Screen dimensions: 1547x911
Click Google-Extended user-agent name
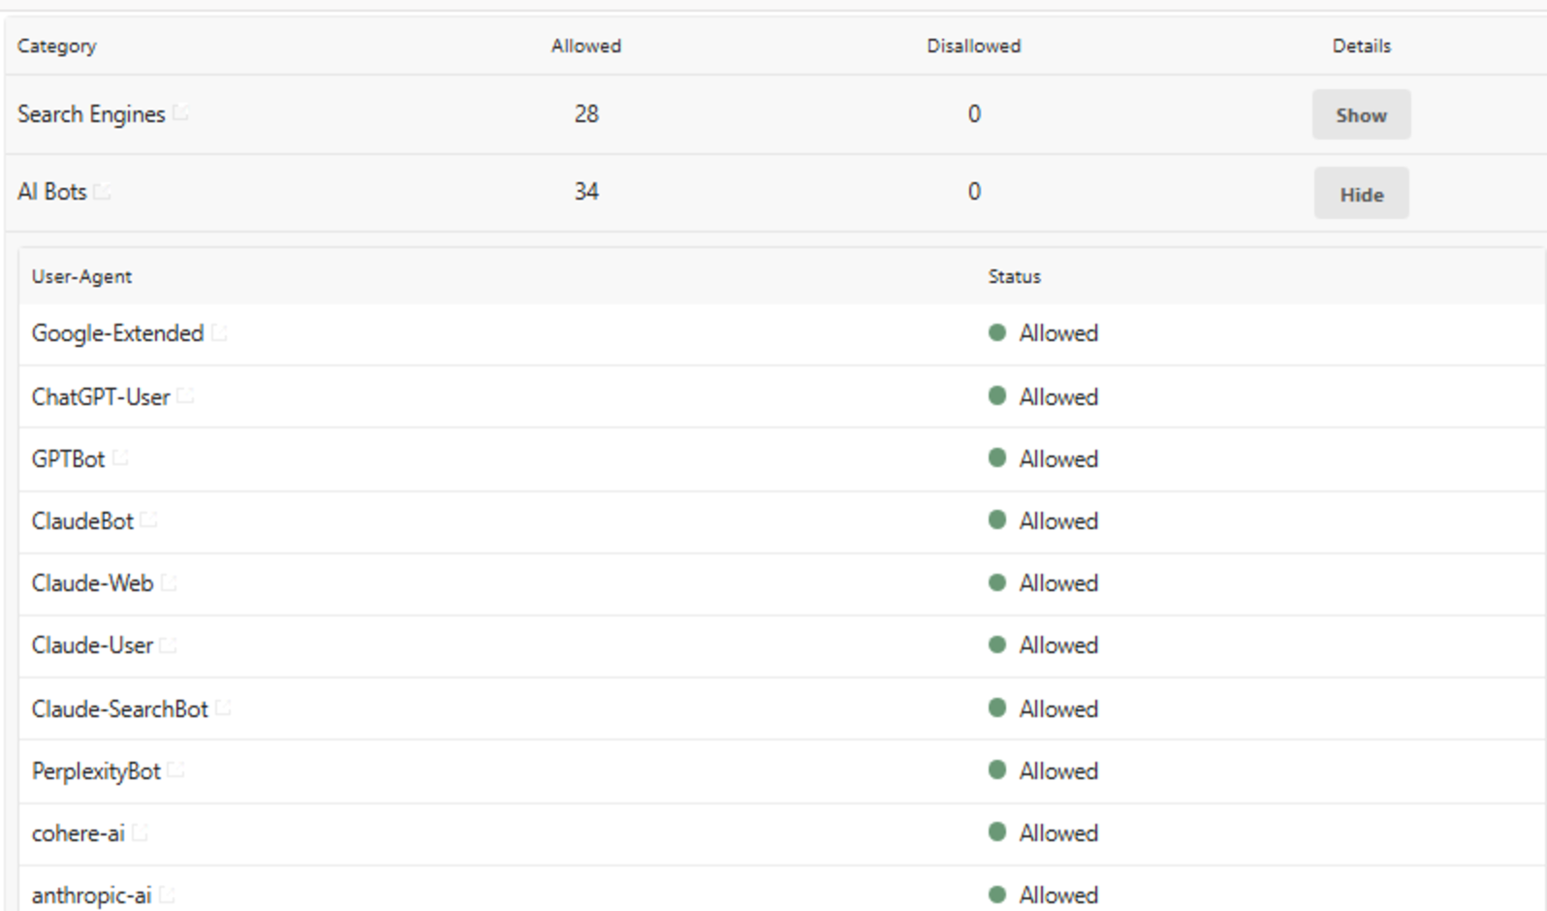click(117, 333)
